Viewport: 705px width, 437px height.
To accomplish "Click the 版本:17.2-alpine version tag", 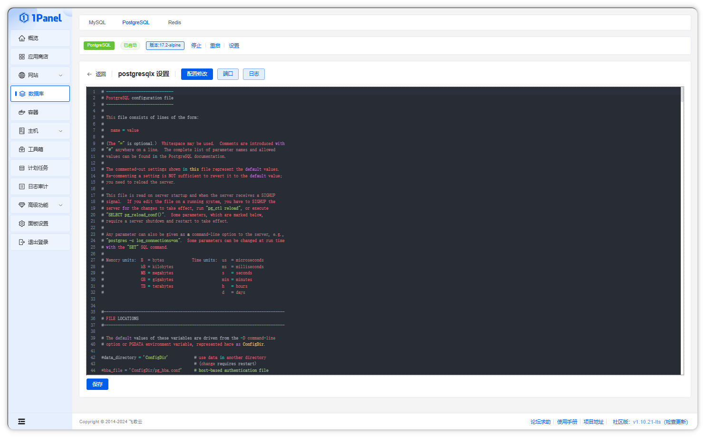I will 165,46.
